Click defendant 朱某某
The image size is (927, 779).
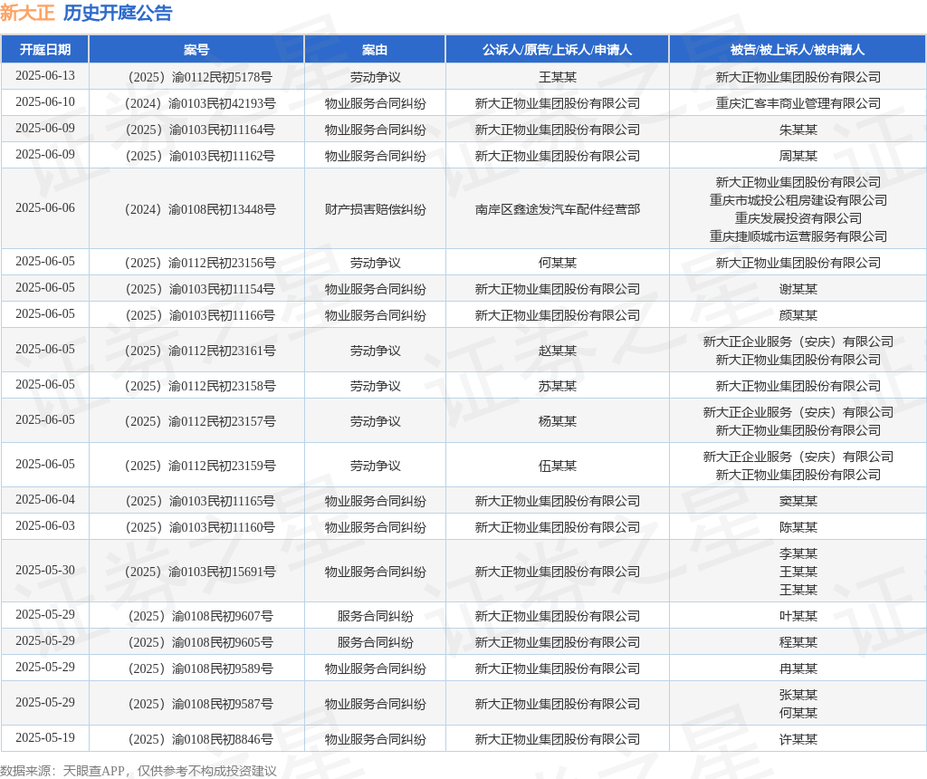click(x=798, y=130)
